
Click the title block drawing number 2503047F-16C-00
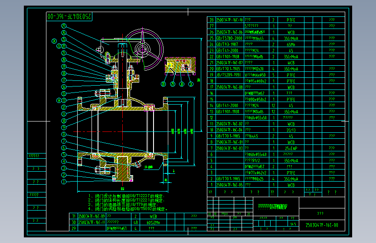pos(322,225)
